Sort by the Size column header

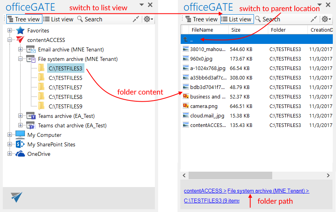point(236,30)
